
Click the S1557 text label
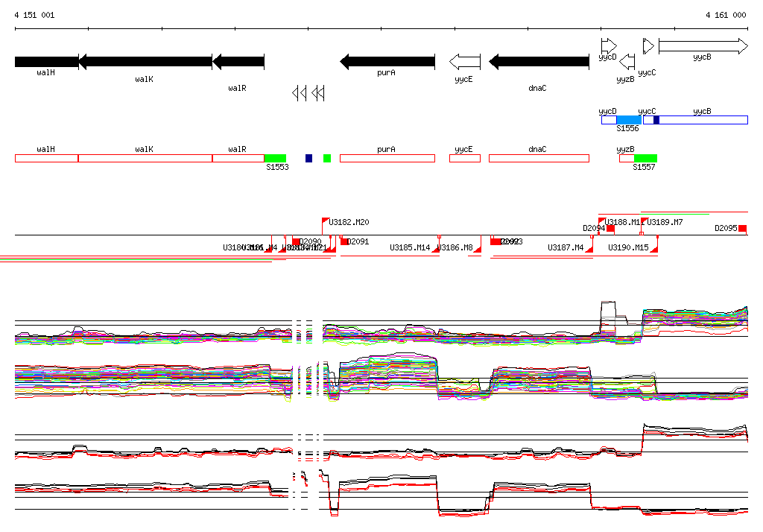(644, 167)
